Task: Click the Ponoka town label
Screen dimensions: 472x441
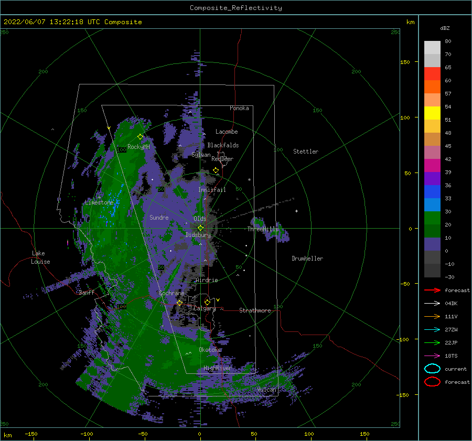Action: [x=239, y=108]
